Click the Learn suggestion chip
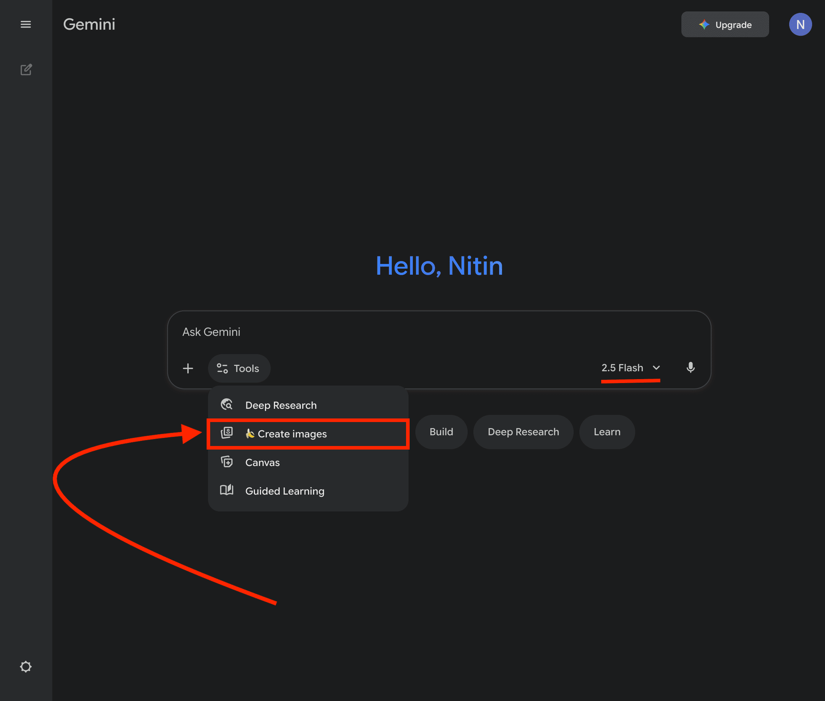This screenshot has width=825, height=701. pyautogui.click(x=607, y=432)
